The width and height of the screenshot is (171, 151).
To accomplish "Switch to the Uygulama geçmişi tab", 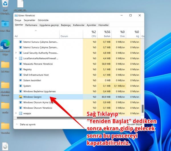I will (x=49, y=25).
